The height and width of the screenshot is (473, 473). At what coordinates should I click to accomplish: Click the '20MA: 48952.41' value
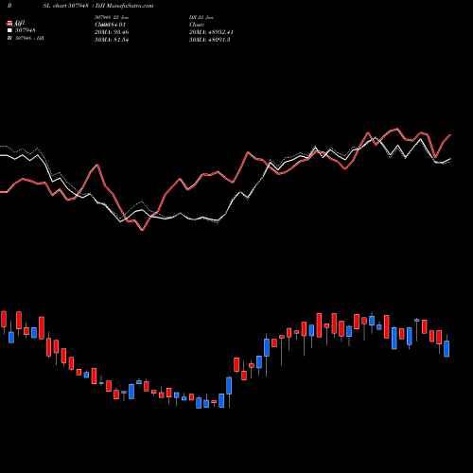point(211,32)
